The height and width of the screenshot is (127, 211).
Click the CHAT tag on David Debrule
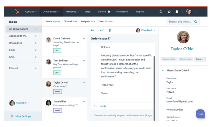[x=57, y=51]
